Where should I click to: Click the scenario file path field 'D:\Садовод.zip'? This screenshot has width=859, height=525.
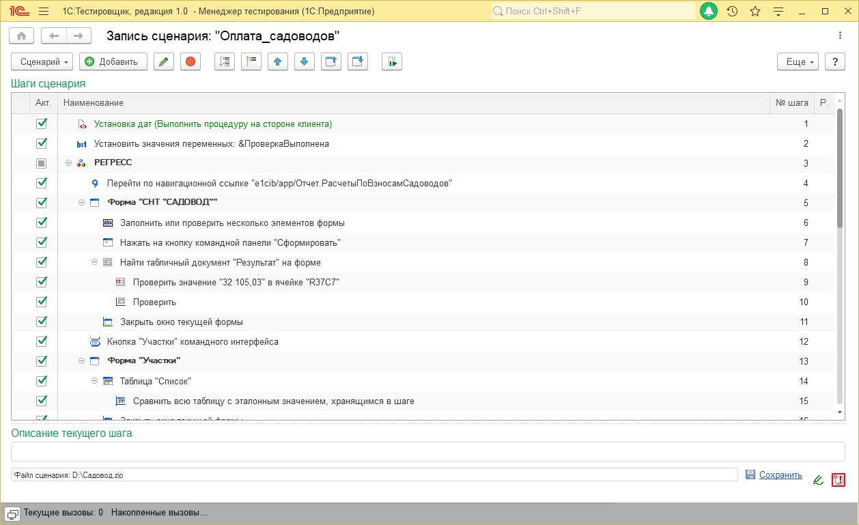point(374,474)
